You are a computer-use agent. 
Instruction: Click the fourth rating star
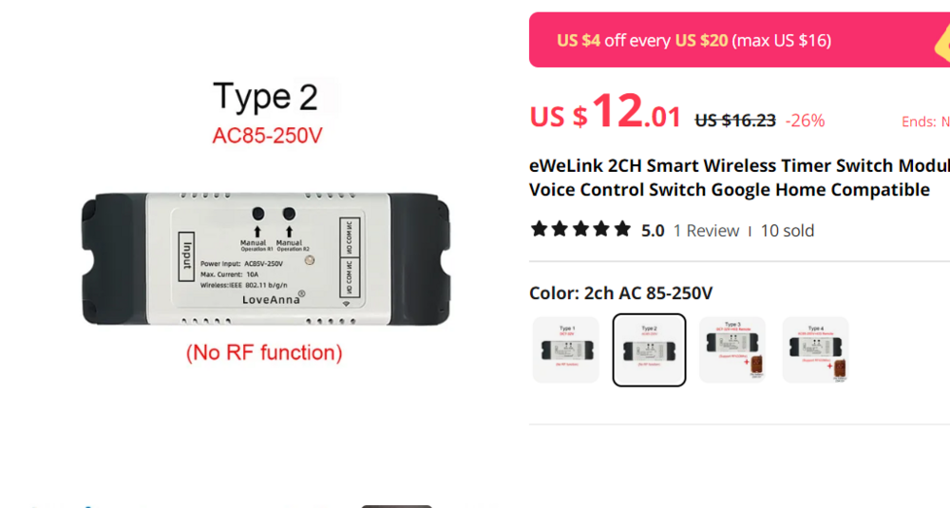[601, 229]
